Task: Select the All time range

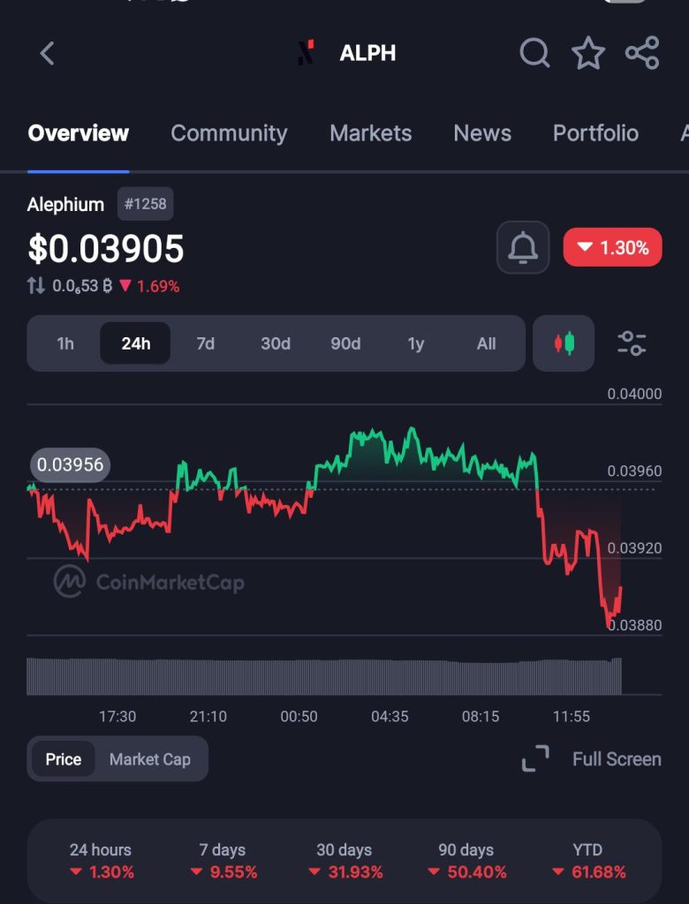Action: click(486, 343)
